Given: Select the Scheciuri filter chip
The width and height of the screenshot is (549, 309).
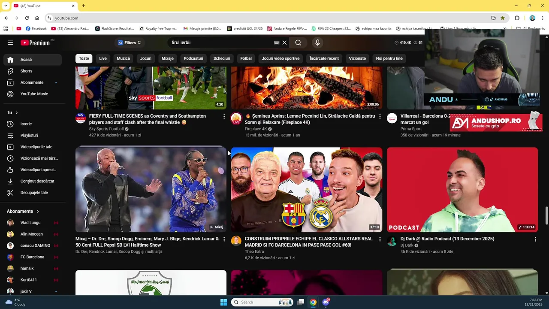Looking at the screenshot, I should (x=222, y=58).
